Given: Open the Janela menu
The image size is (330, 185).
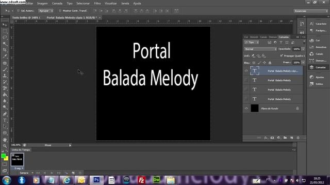Looking at the screenshot, I should coord(125,4).
